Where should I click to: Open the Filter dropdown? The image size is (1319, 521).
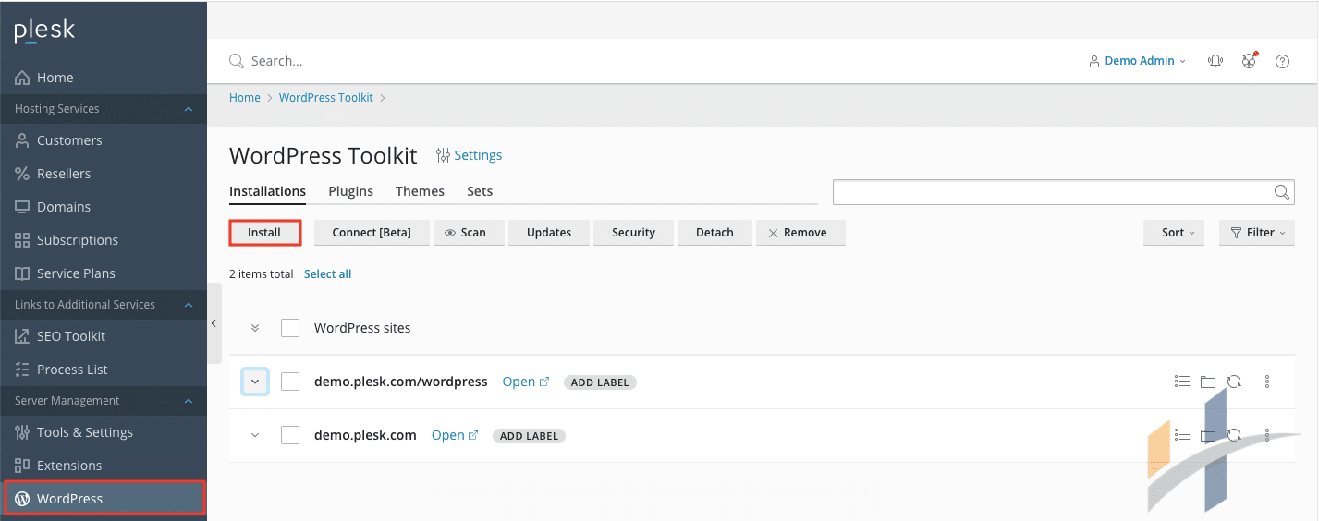pyautogui.click(x=1257, y=233)
